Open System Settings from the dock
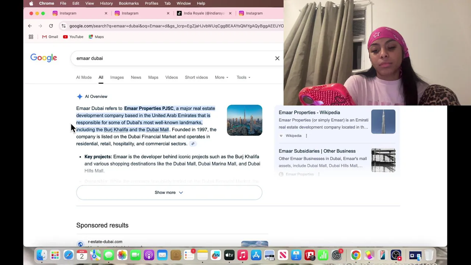The image size is (471, 265). coord(337,255)
